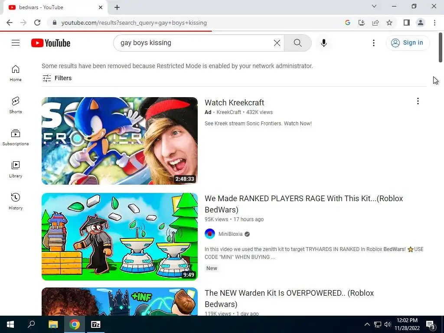Open YouTube settings three-dot menu
Screen dimensions: 444x333
(374, 43)
